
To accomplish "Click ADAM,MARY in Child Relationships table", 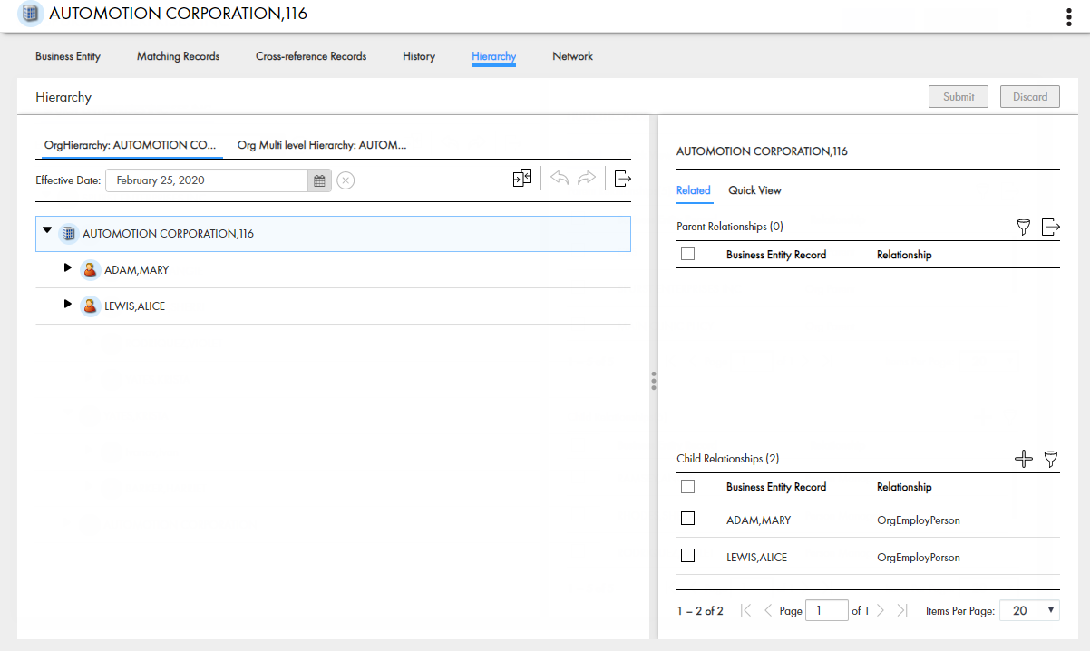I will tap(758, 520).
